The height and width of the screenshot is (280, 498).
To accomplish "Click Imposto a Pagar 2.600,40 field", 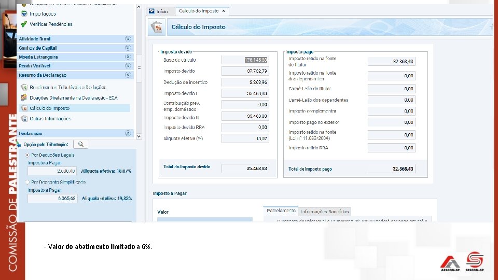I will (x=52, y=171).
